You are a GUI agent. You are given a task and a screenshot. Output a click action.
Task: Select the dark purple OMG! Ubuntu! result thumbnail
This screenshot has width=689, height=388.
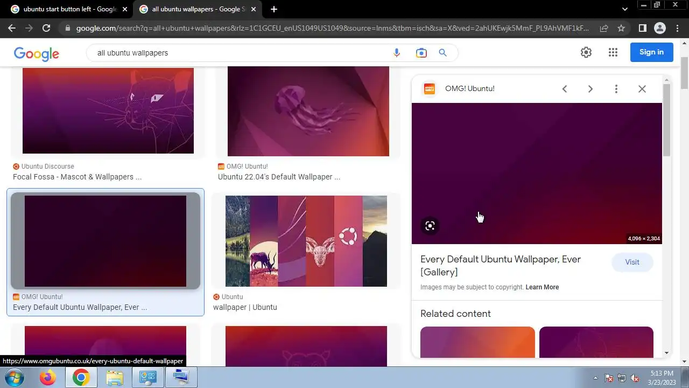106,241
